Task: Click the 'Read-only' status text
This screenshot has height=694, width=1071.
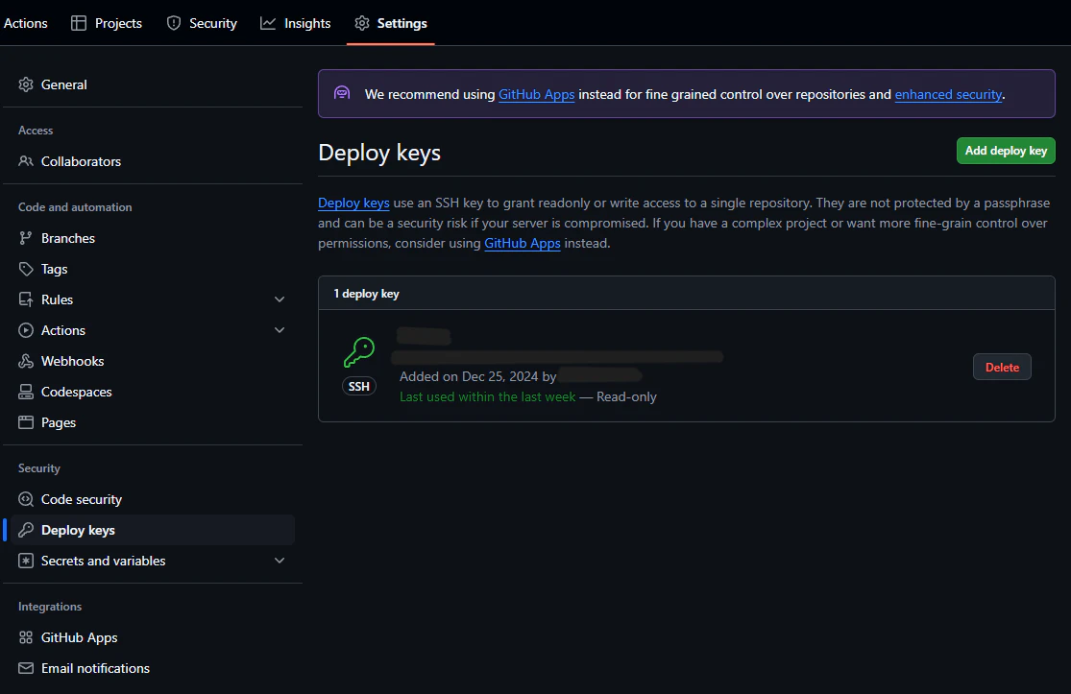Action: pos(626,396)
